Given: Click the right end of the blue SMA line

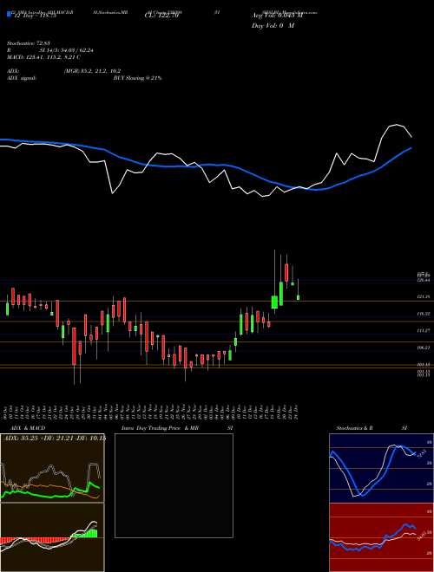Looking at the screenshot, I should (411, 148).
